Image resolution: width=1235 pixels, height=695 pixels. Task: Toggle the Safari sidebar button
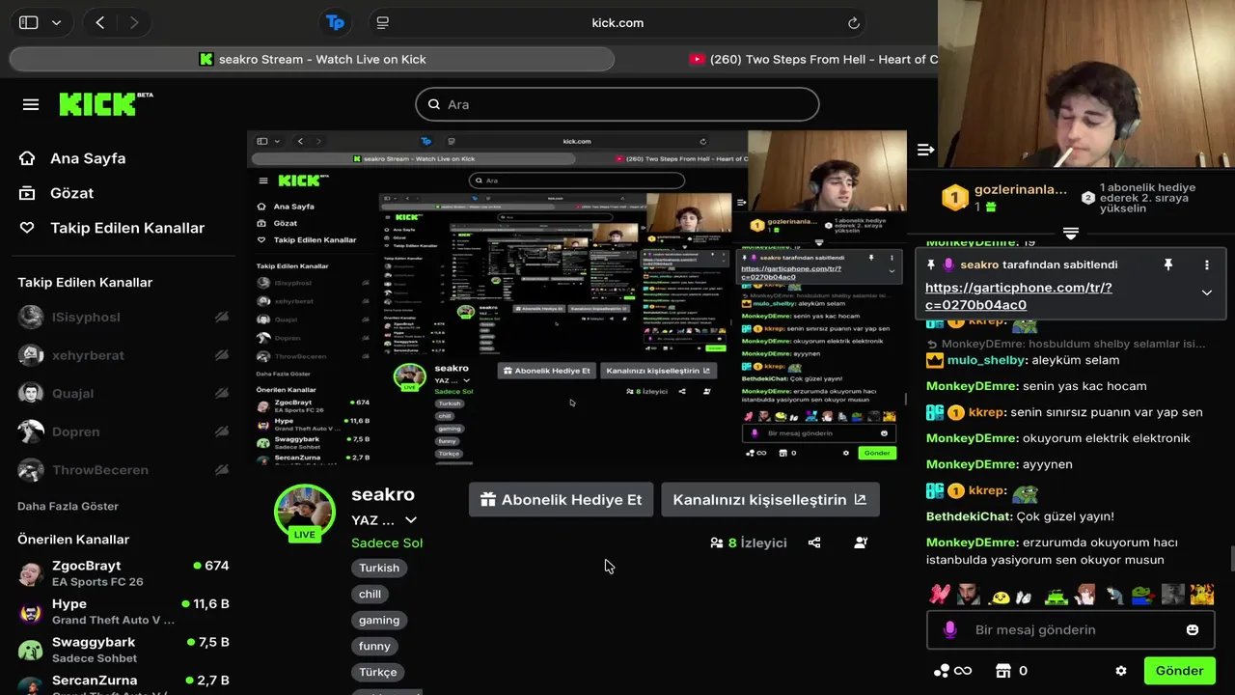click(x=29, y=22)
